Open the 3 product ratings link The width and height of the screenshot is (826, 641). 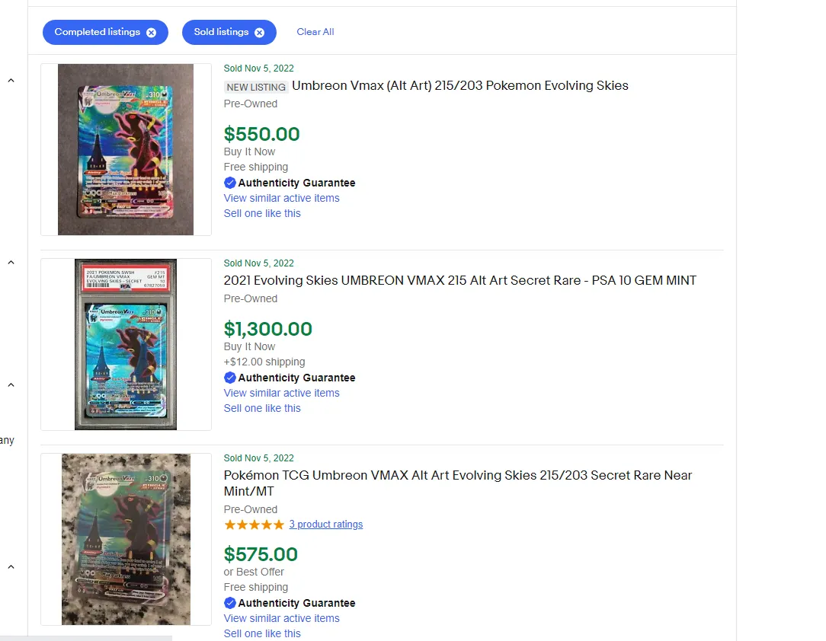[x=325, y=525]
